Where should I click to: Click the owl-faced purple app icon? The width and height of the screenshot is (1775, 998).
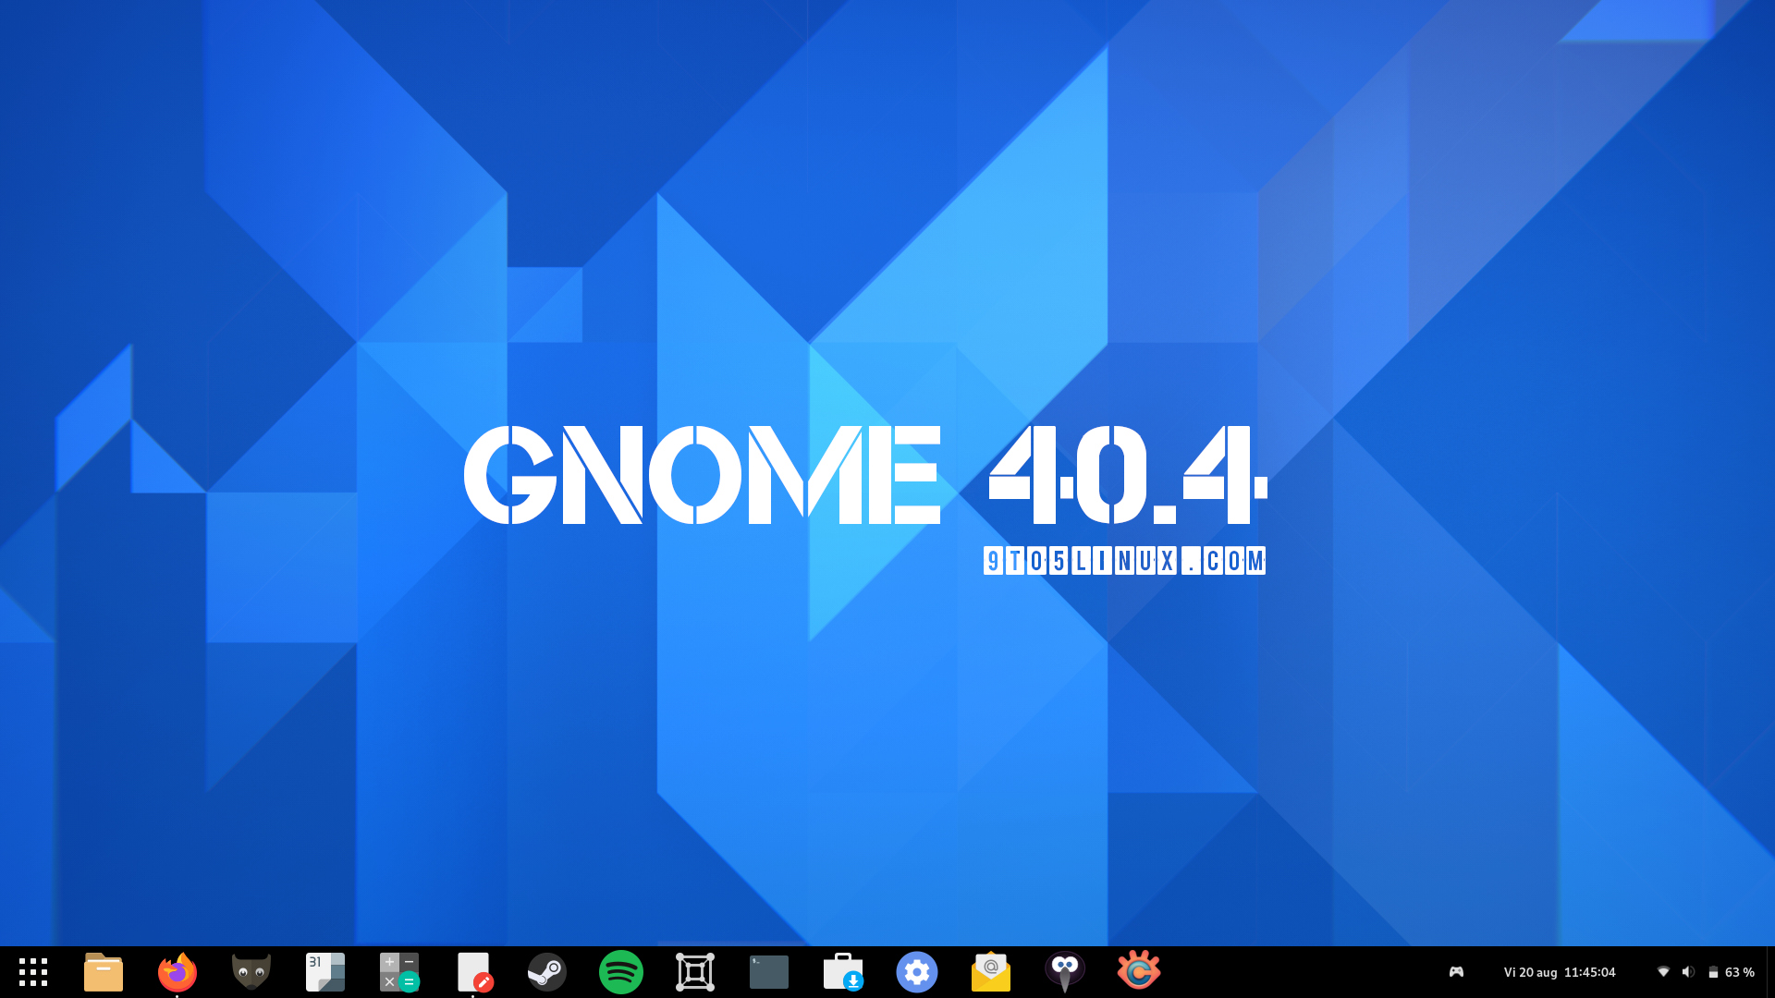pos(1064,972)
